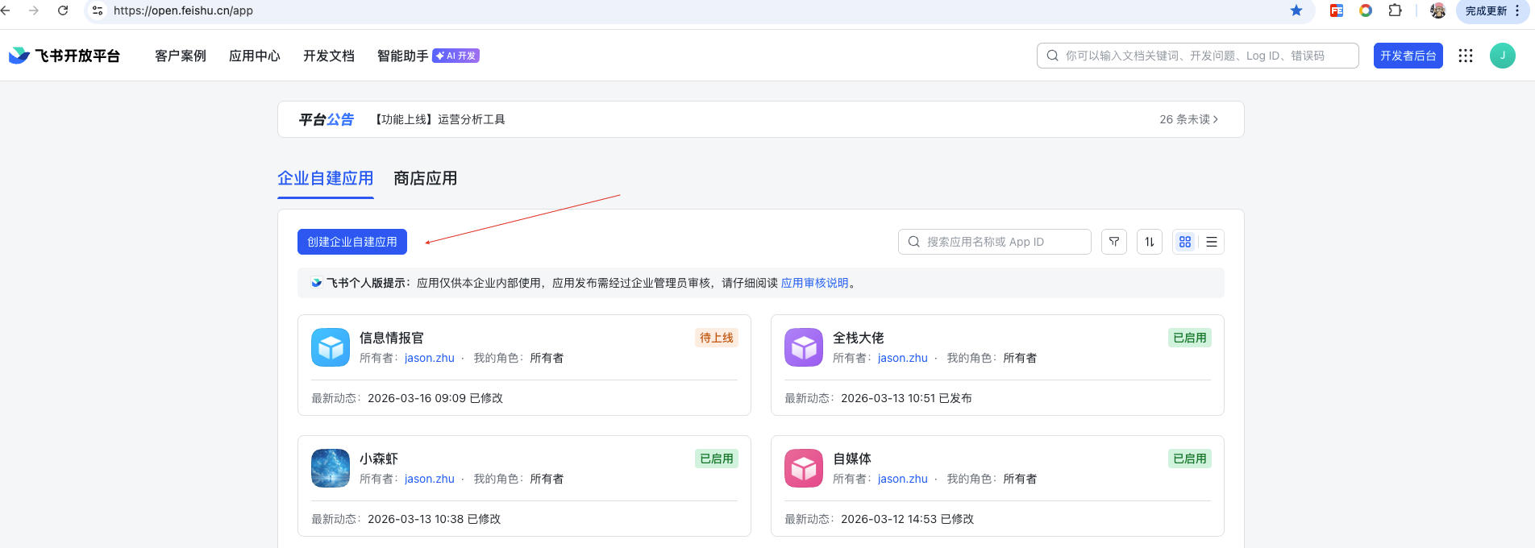Click the 自媒体 pink app icon
1535x548 pixels.
pos(804,468)
